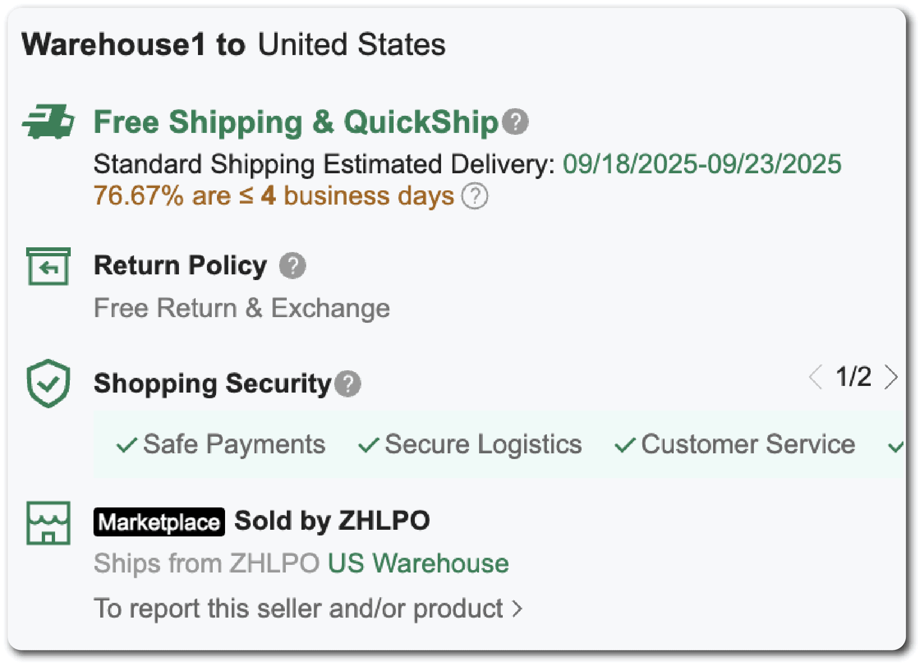Click the Free Return & Exchange text
The image size is (922, 666).
coord(242,308)
